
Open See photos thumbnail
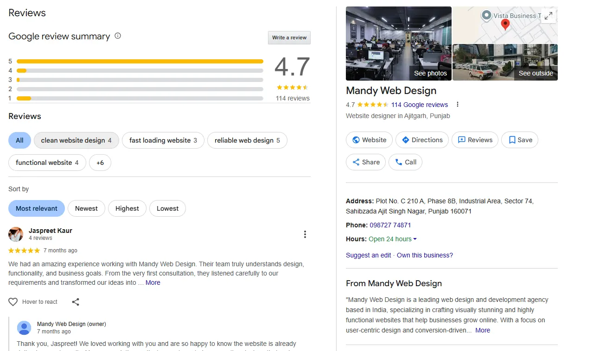399,44
